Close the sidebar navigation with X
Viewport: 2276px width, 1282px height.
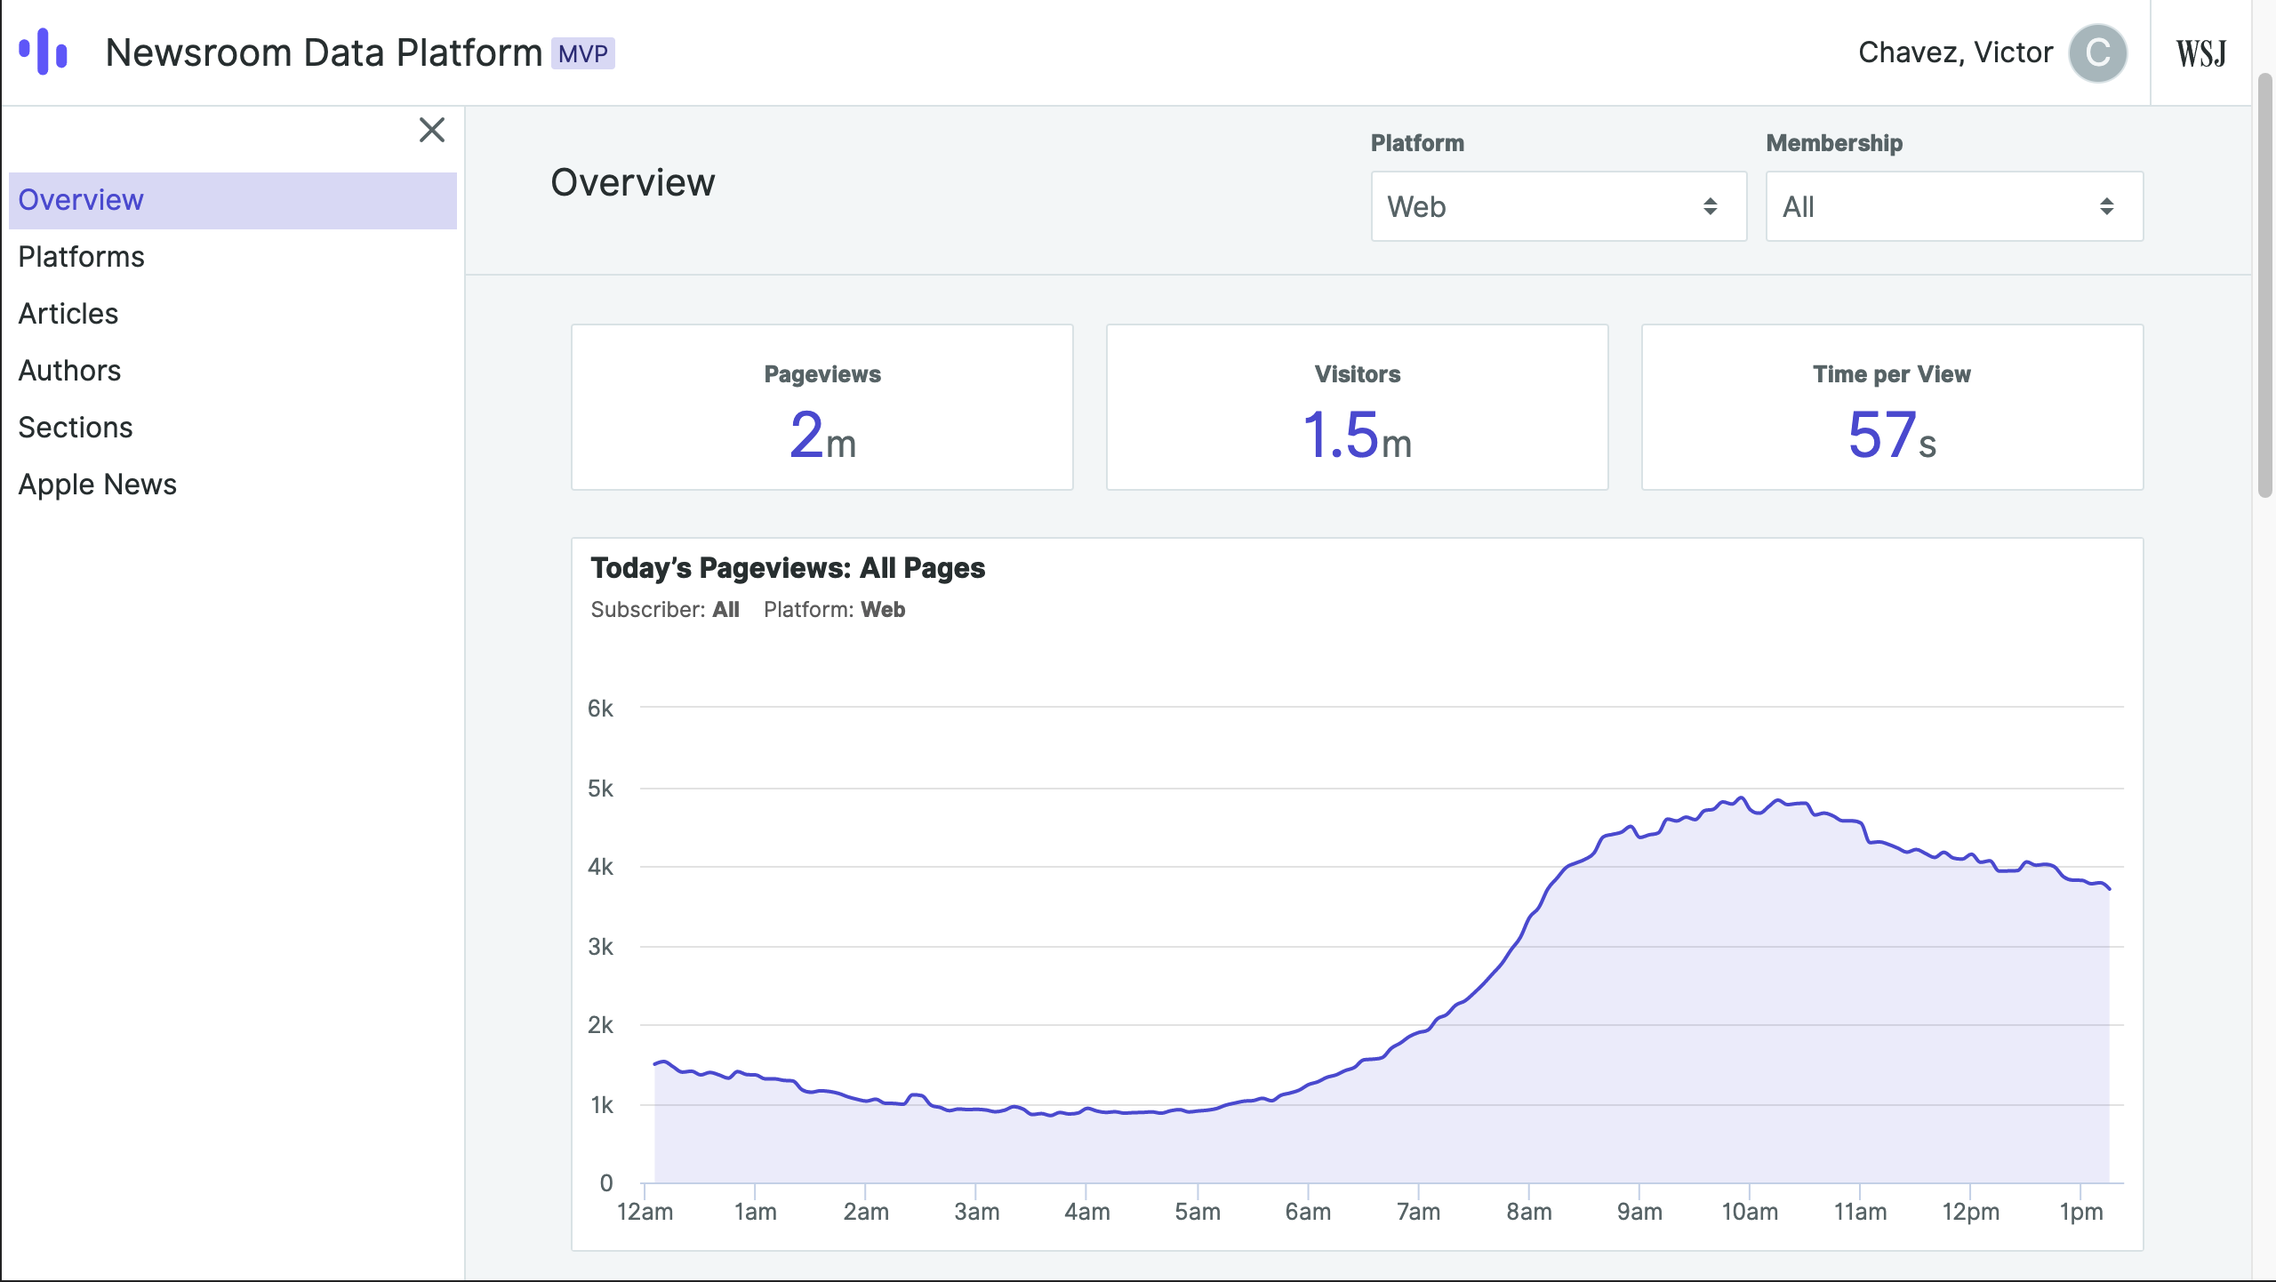(x=432, y=130)
